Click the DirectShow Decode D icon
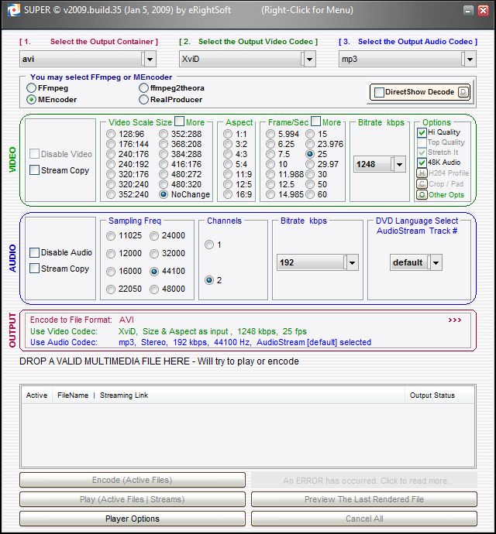The image size is (496, 534). pyautogui.click(x=463, y=92)
